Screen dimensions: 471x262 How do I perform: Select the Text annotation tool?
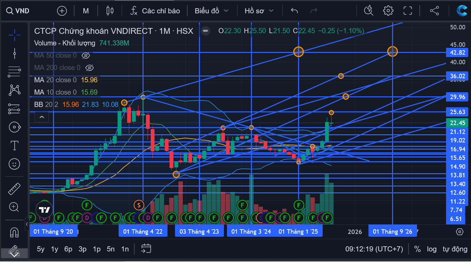click(14, 146)
